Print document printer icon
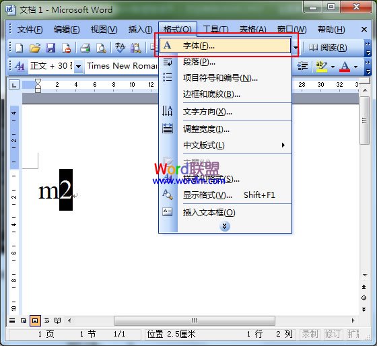The width and height of the screenshot is (377, 346). [85, 48]
